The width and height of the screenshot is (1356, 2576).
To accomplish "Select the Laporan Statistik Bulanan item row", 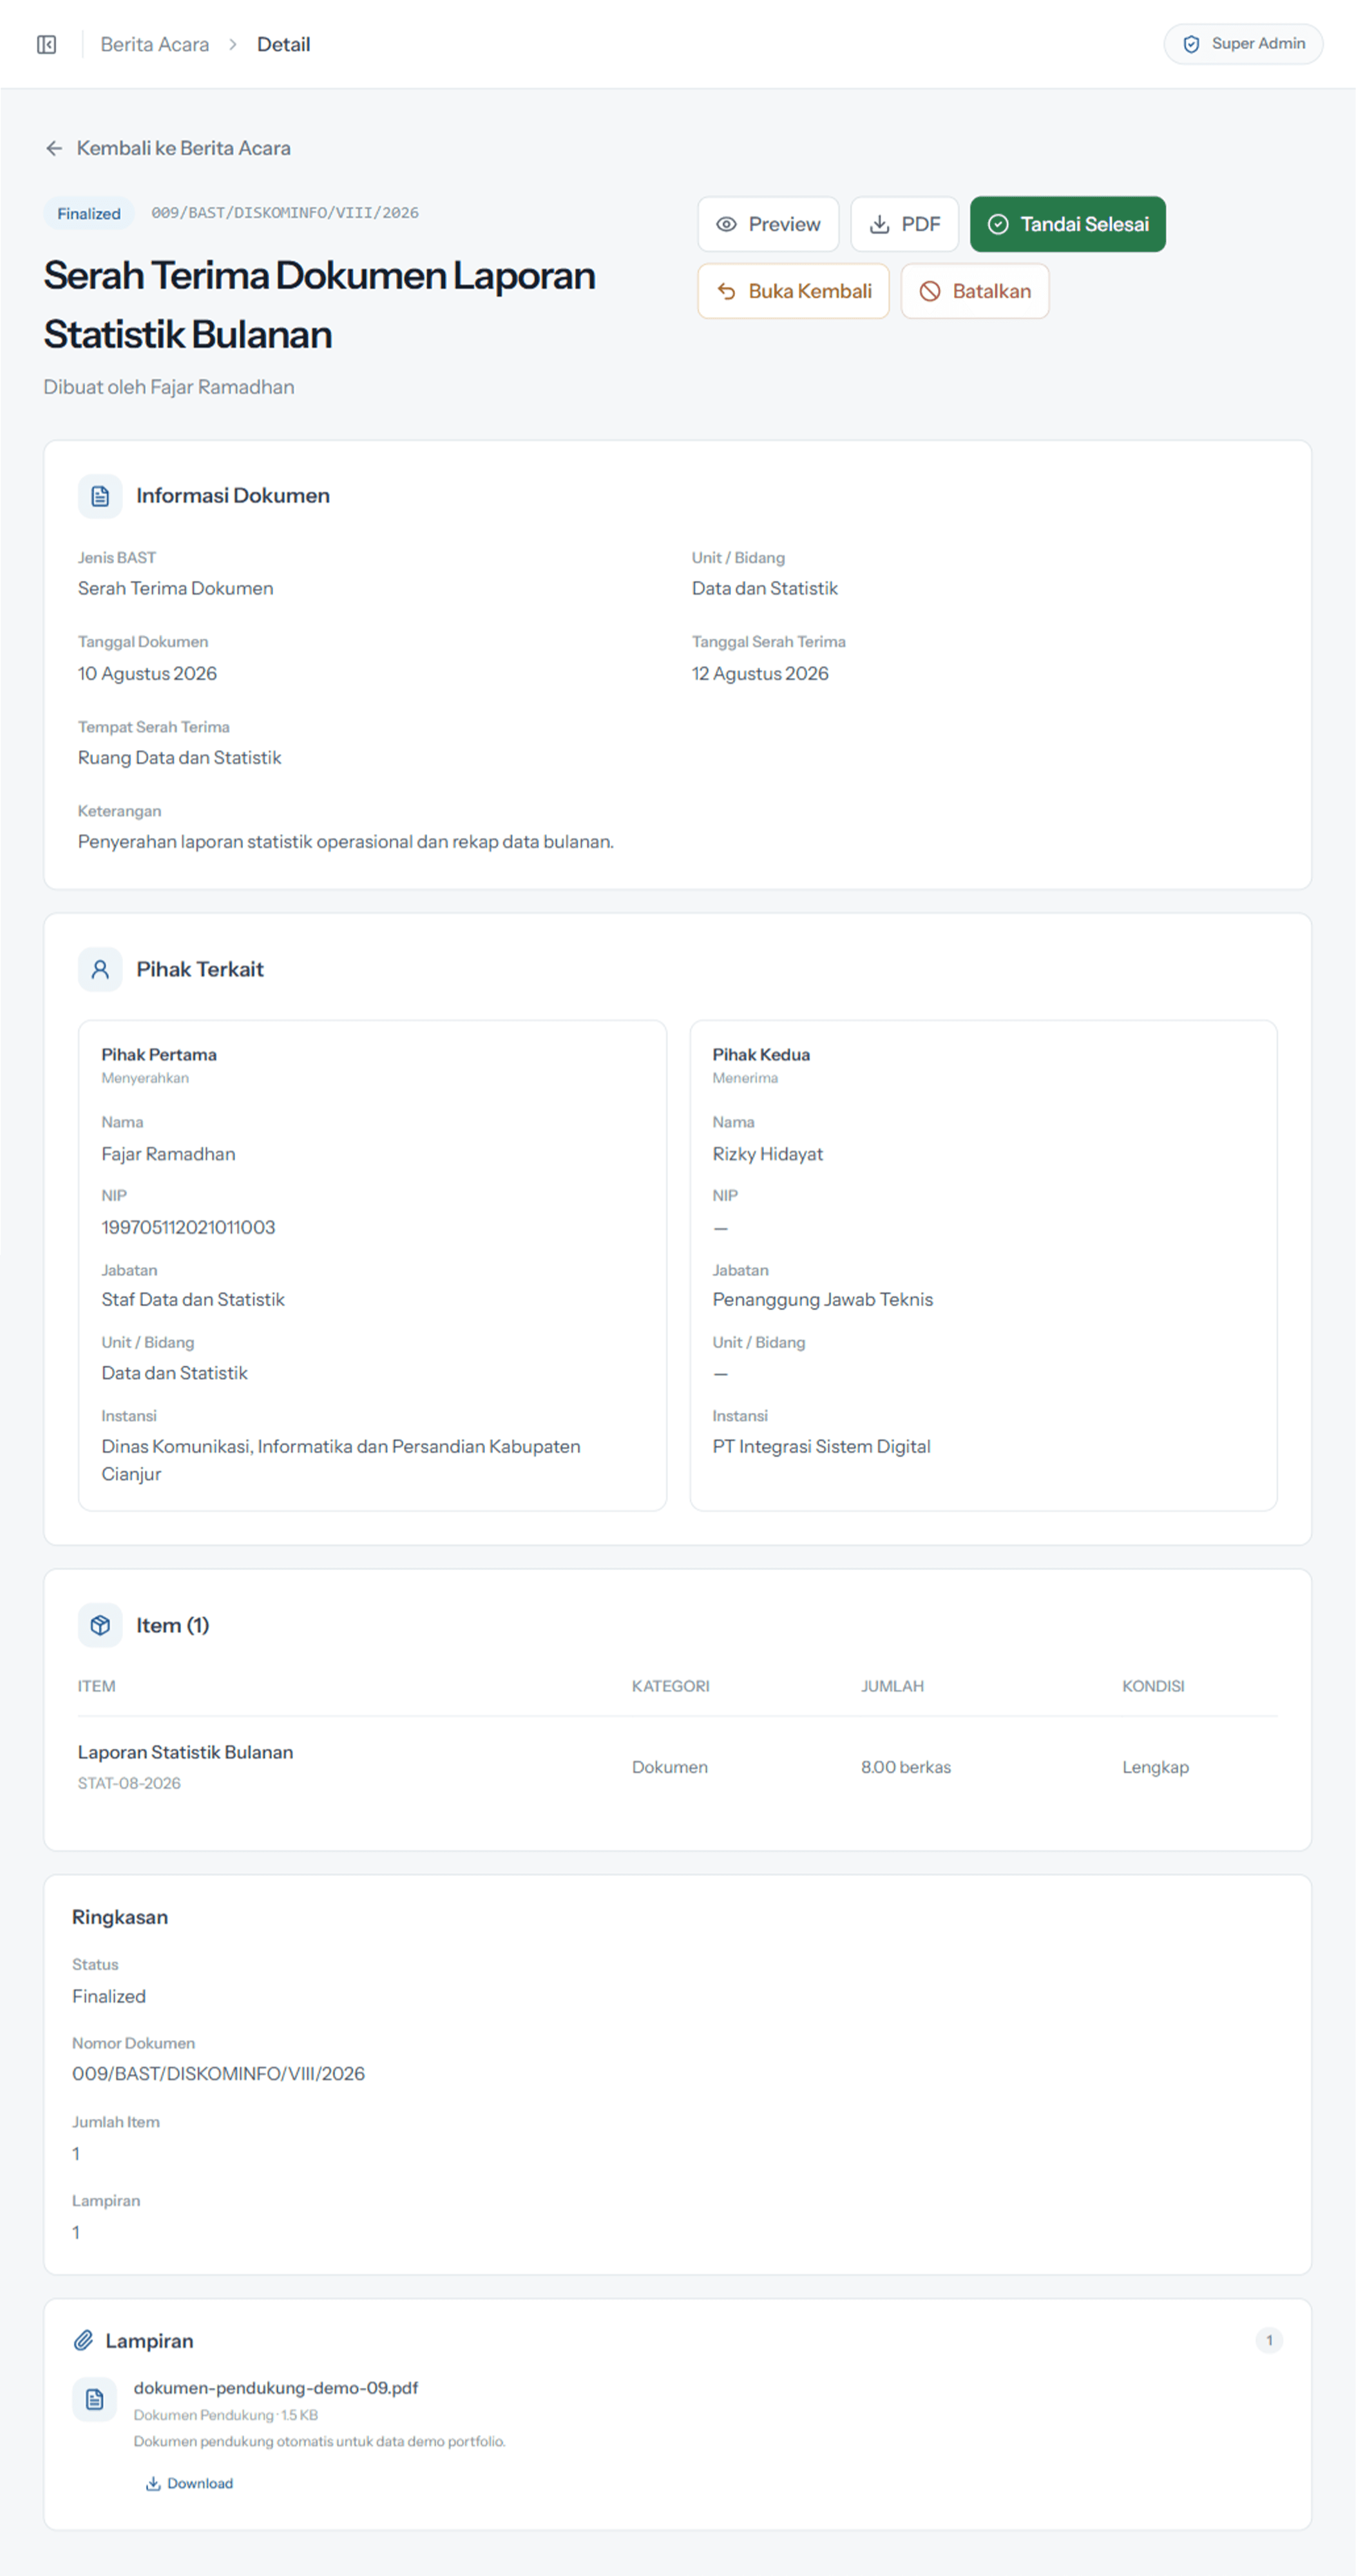I will (x=677, y=1767).
